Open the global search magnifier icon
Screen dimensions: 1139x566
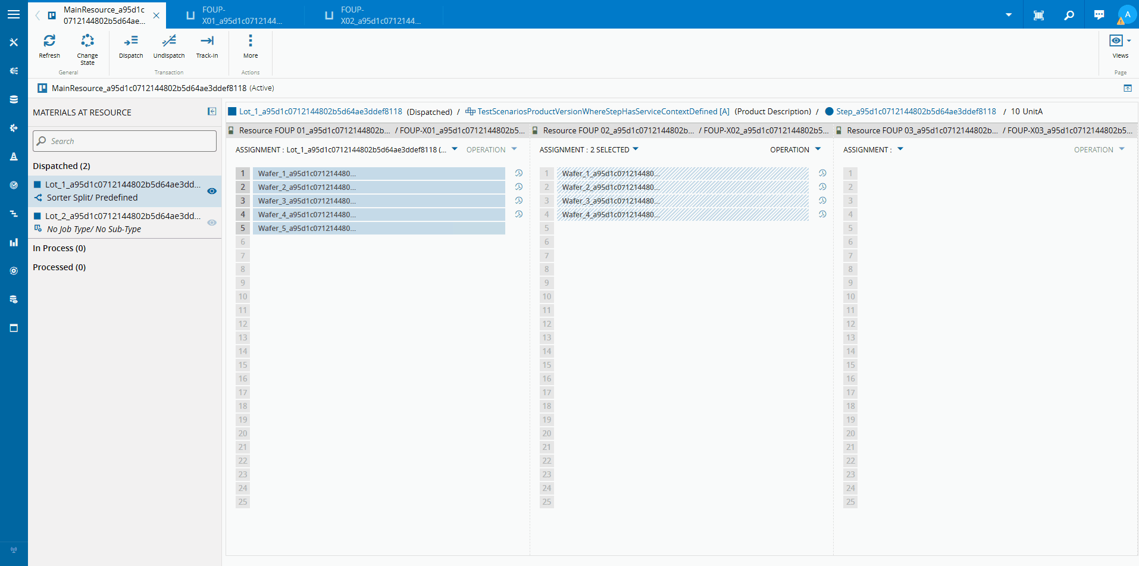point(1069,15)
